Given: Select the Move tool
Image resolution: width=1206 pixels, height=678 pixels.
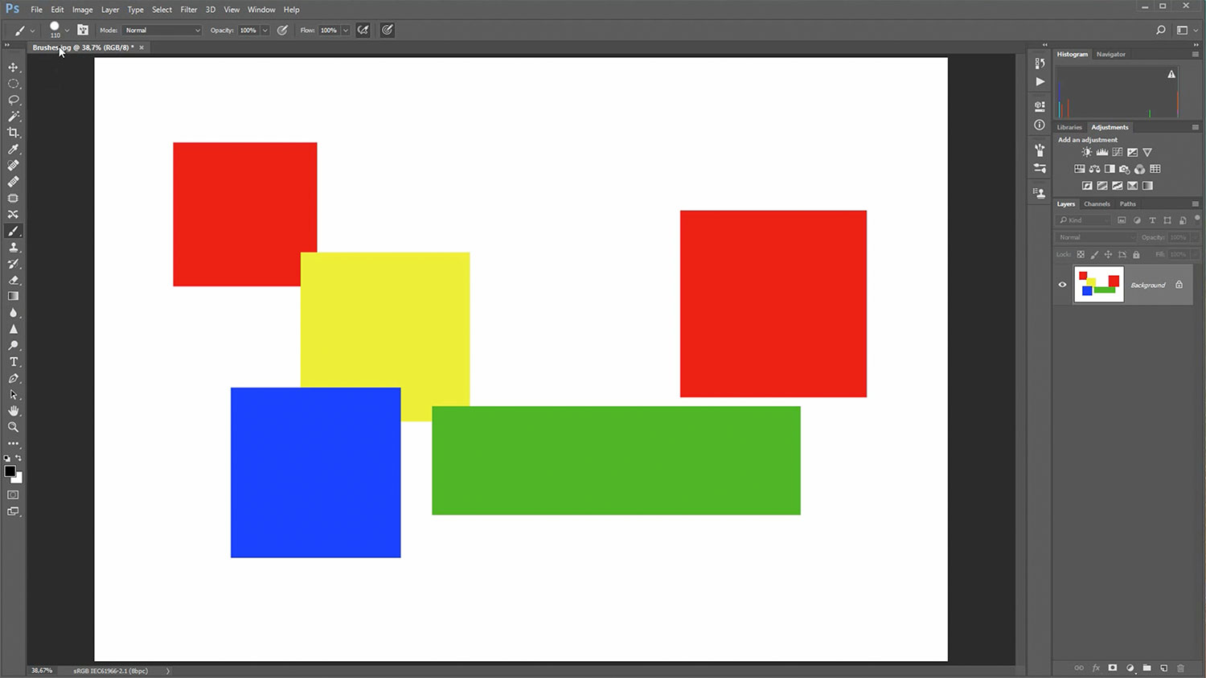Looking at the screenshot, I should 13,68.
